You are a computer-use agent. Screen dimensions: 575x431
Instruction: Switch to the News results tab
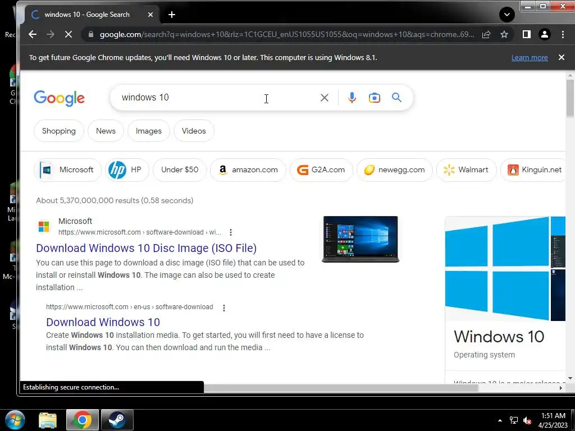point(106,131)
